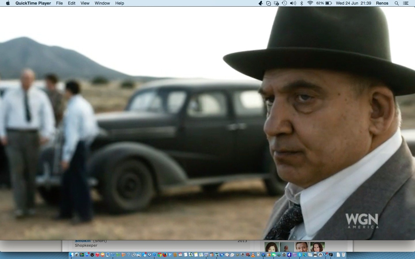415x259 pixels.
Task: Open Skype from the Dock
Action: coord(299,255)
